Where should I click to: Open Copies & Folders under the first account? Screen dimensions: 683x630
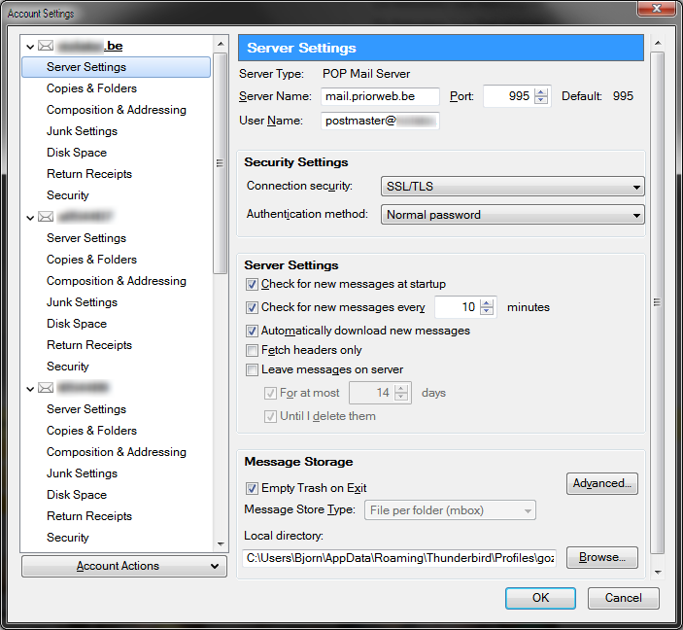point(91,88)
